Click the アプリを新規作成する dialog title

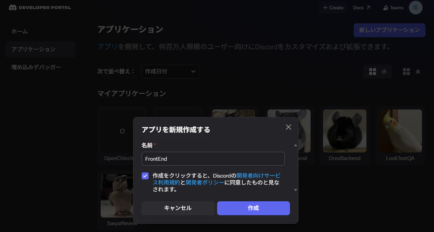pos(176,130)
